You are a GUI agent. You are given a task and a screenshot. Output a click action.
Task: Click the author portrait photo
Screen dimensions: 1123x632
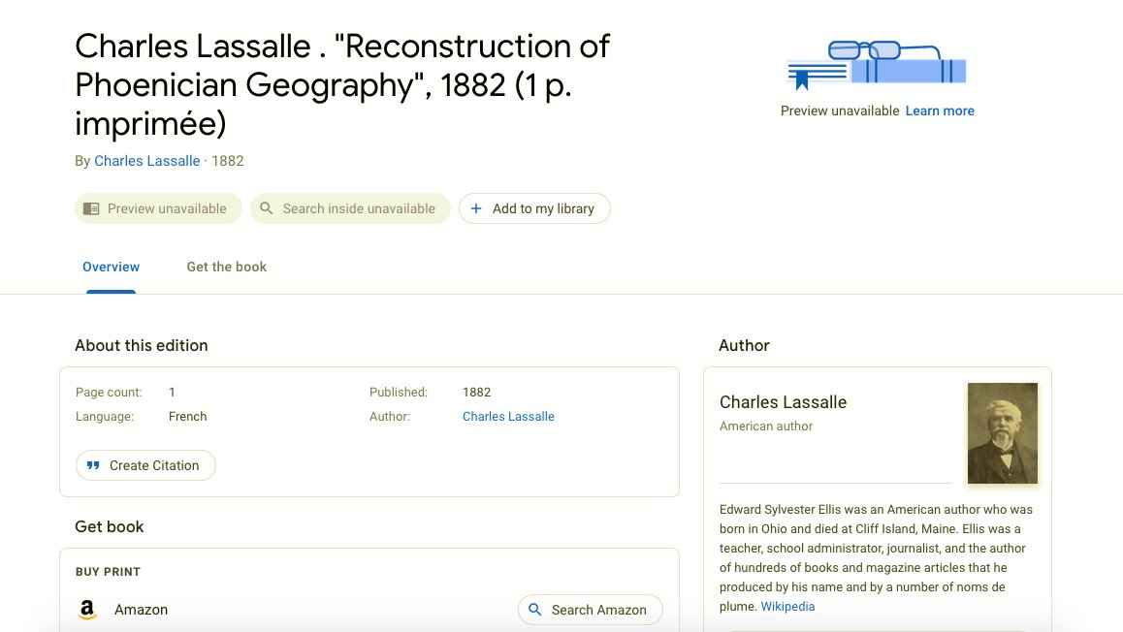[x=1002, y=432]
